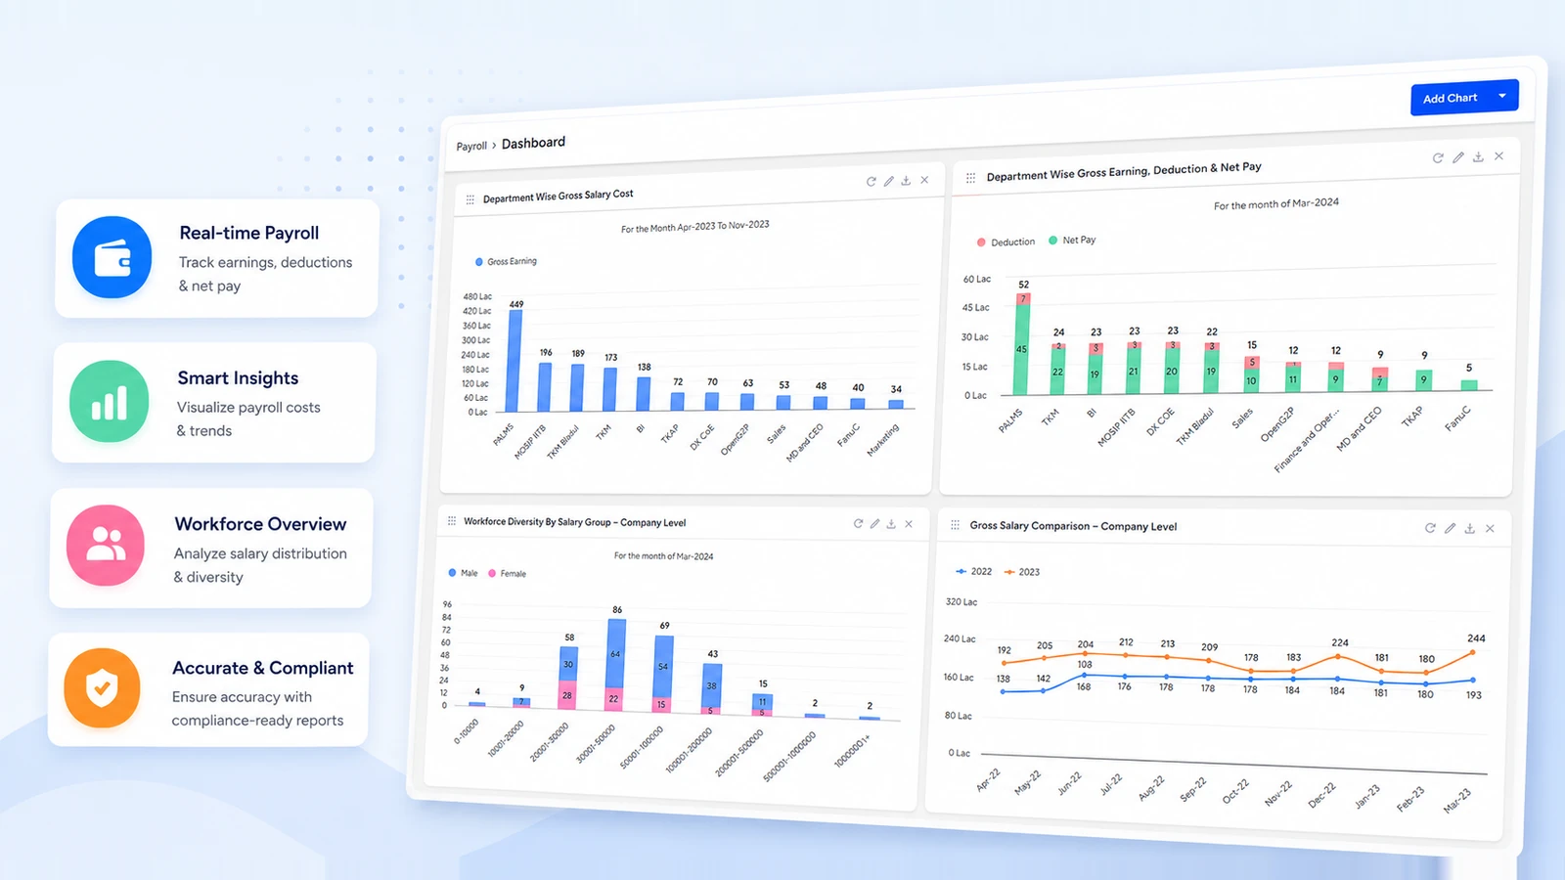The image size is (1565, 880).
Task: Download the Gross Earning, Deduction & Net Pay chart
Action: [x=1478, y=156]
